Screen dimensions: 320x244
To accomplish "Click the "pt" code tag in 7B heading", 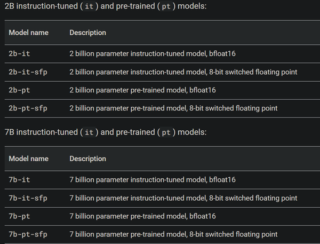I will tap(166, 132).
